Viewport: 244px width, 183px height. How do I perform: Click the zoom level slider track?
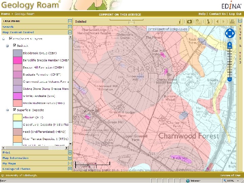pyautogui.click(x=230, y=63)
